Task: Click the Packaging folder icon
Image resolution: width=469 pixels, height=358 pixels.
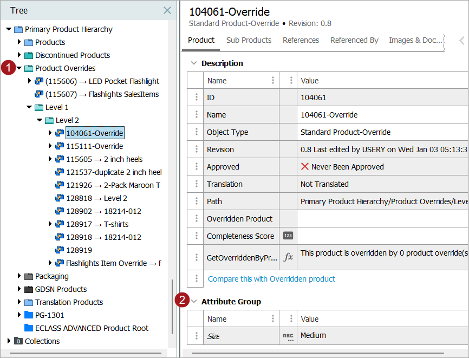Action: 29,276
